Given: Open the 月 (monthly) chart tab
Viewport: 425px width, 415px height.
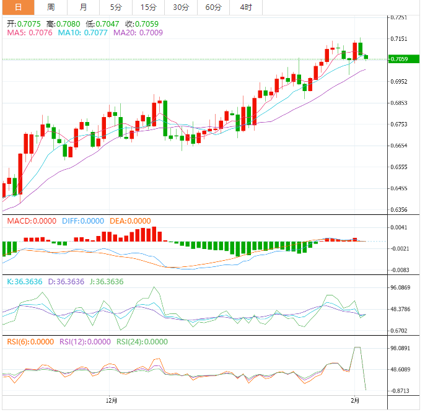Looking at the screenshot, I should (83, 7).
